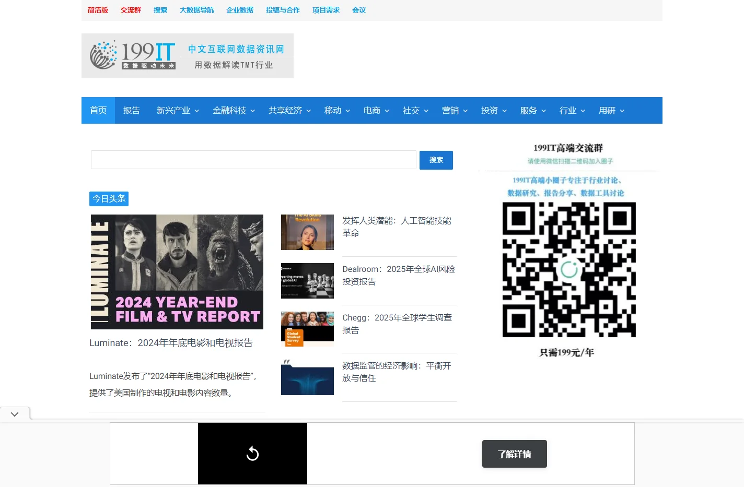Open the blue data regulation thumbnail

point(307,377)
